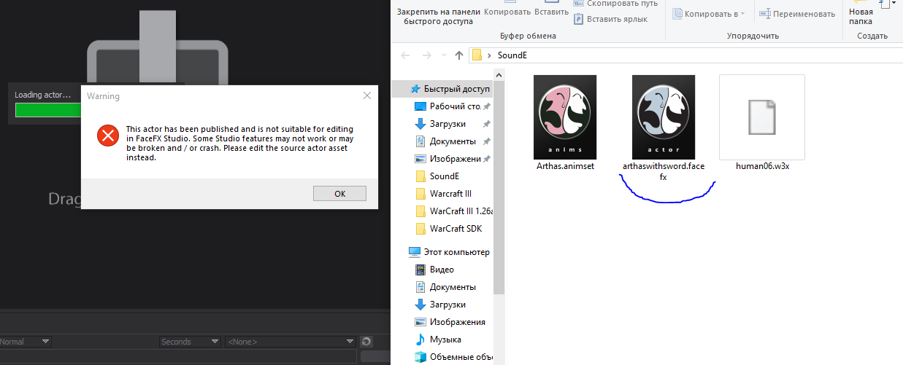Expand the address bar chevron before SoundE
The image size is (903, 365).
coord(489,55)
